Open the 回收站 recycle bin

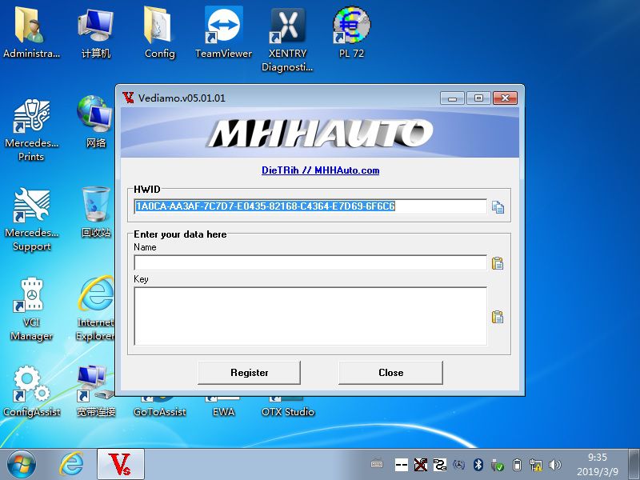pyautogui.click(x=95, y=211)
